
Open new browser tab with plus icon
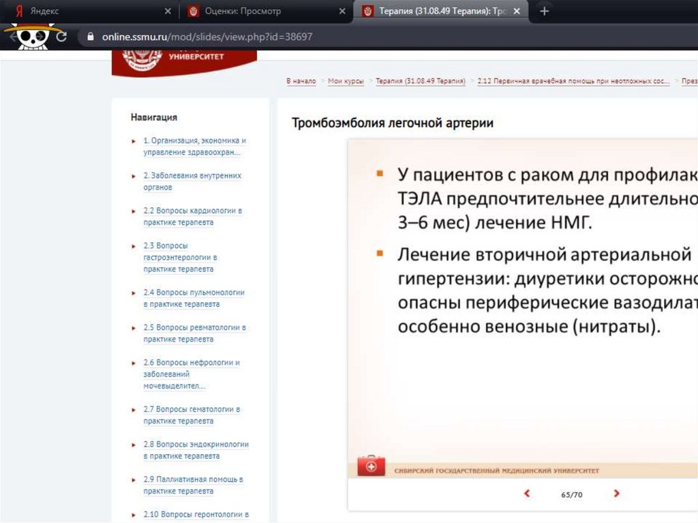click(544, 12)
